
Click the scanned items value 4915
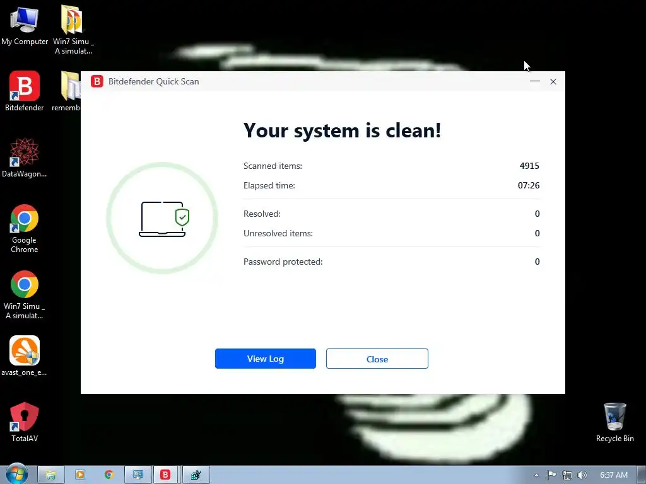click(529, 166)
